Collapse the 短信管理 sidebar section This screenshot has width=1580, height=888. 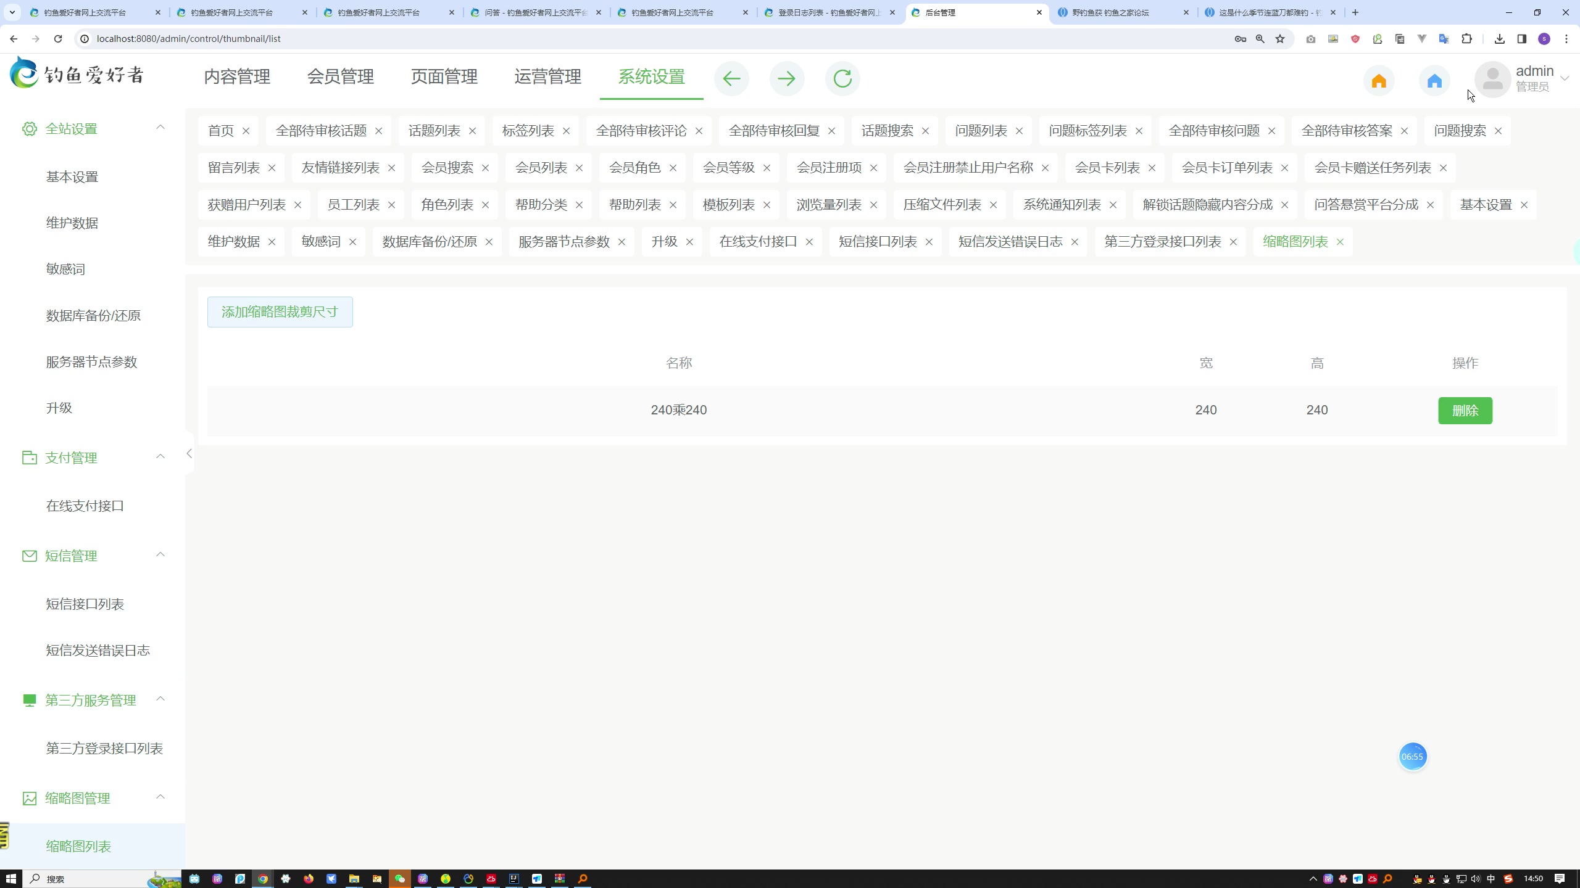[160, 554]
